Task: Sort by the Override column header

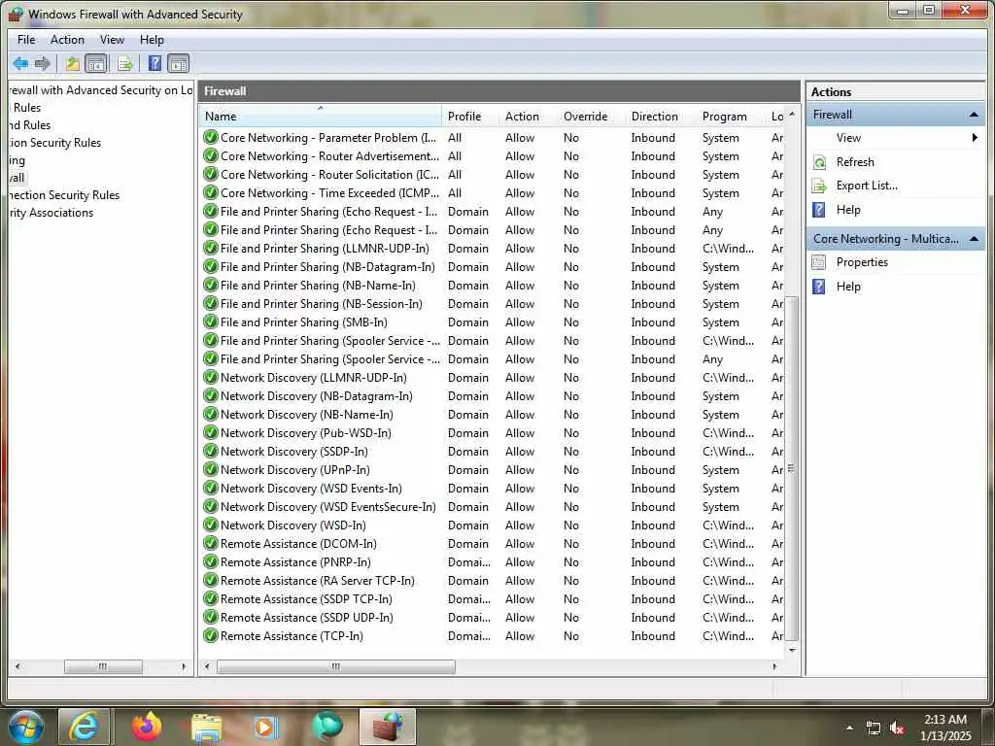Action: pyautogui.click(x=591, y=117)
